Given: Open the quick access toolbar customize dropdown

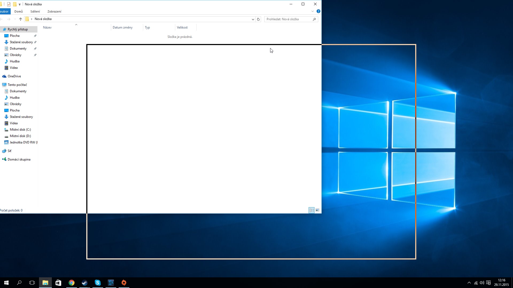Looking at the screenshot, I should tap(20, 4).
